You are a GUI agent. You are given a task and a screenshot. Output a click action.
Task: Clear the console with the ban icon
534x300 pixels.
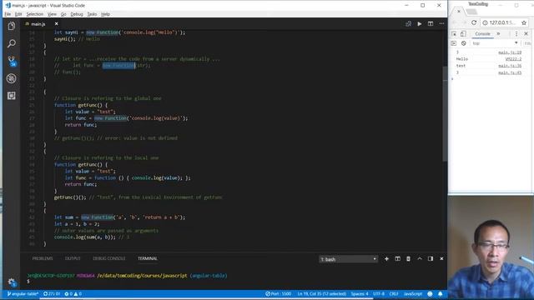coord(464,43)
